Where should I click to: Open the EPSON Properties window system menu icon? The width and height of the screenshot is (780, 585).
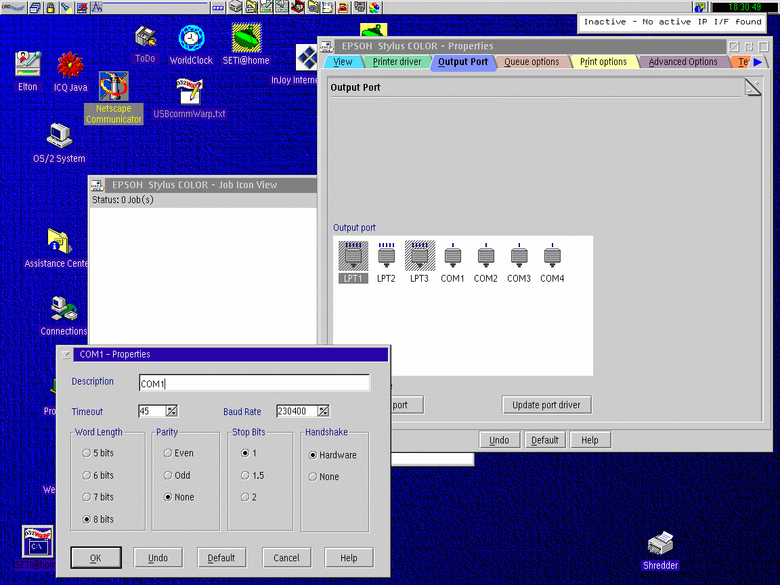(326, 47)
